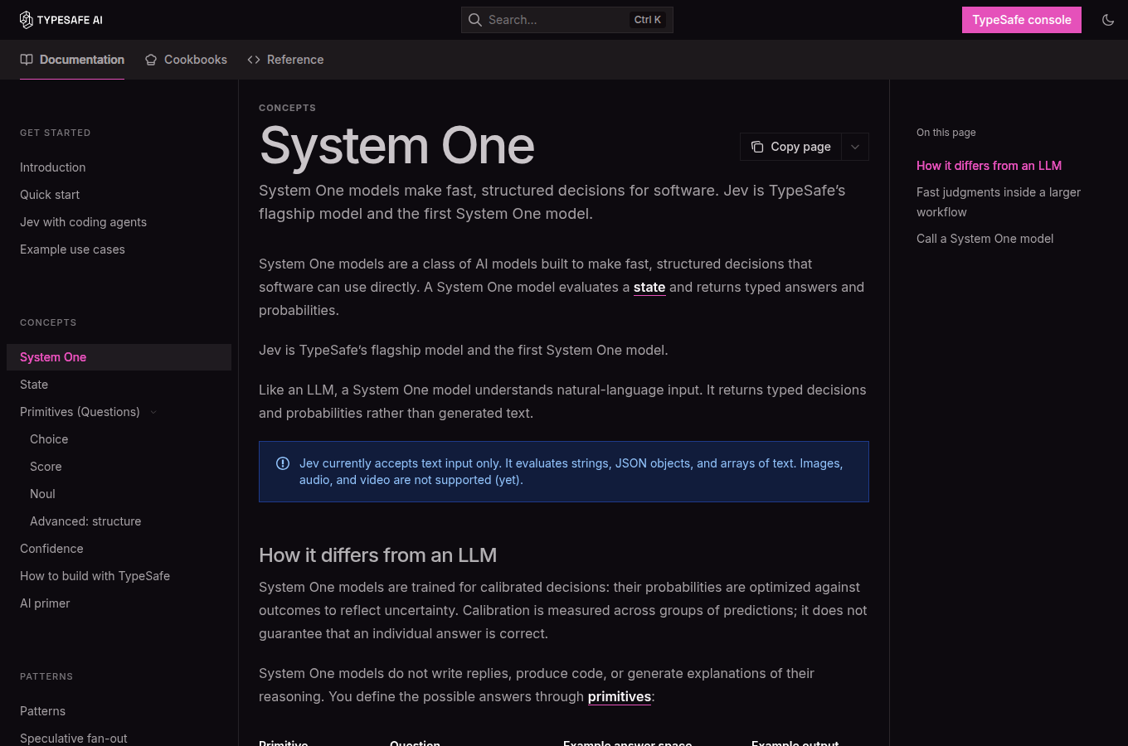Collapse the Primitives (Questions) chevron

(153, 412)
